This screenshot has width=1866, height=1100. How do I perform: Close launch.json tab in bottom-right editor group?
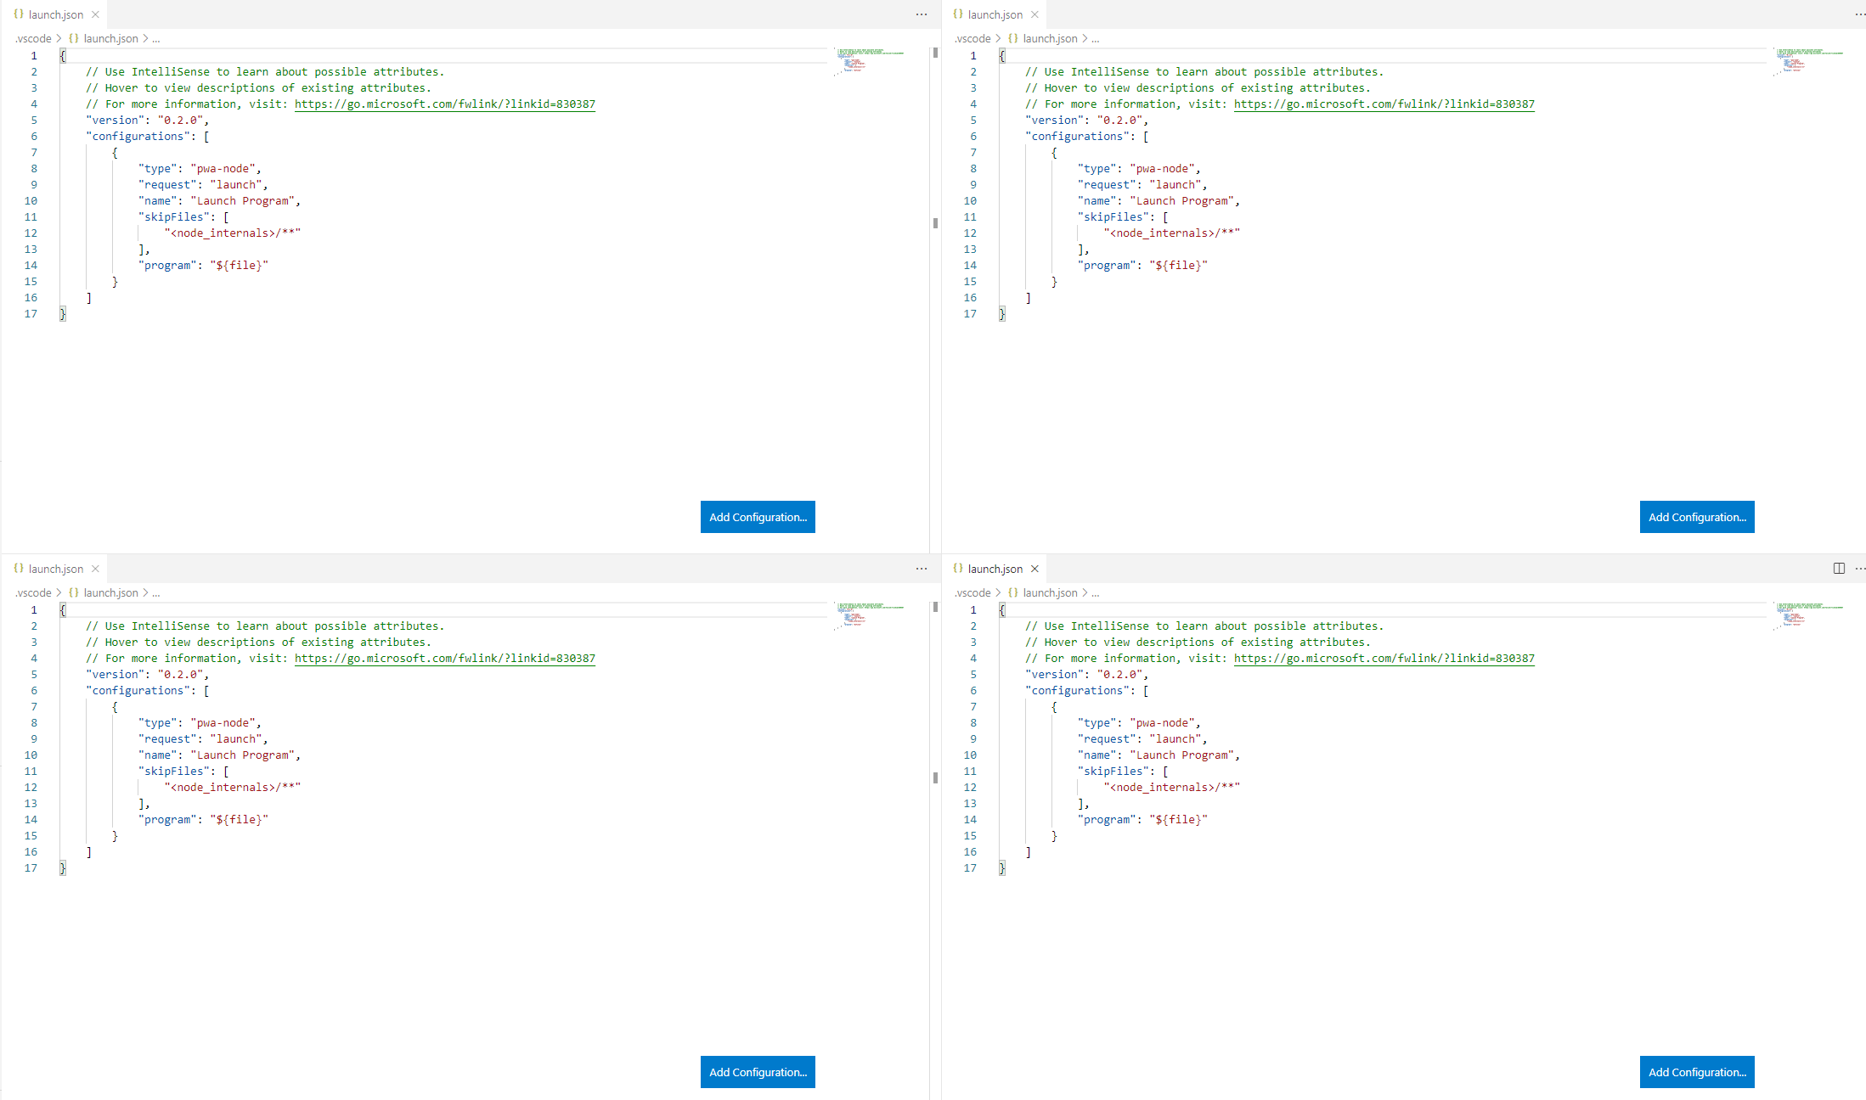(1034, 569)
